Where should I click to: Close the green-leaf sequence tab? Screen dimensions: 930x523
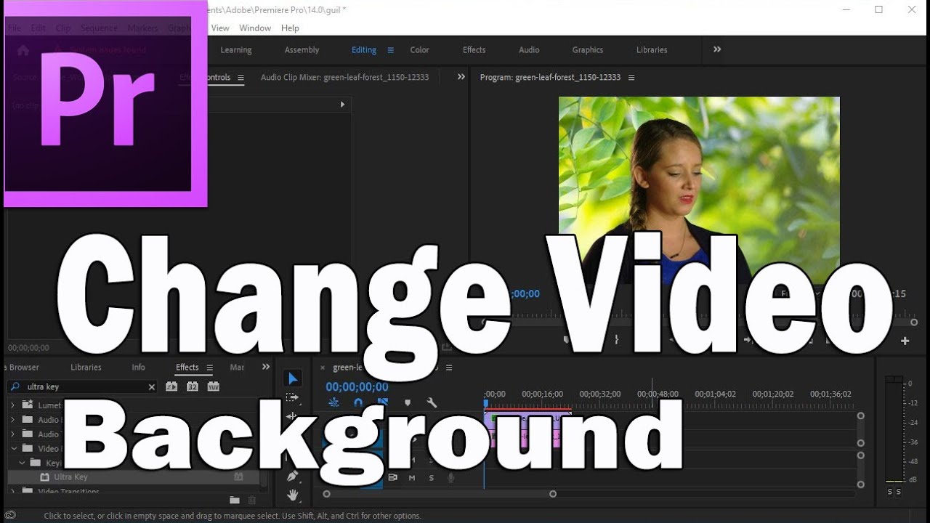pos(323,368)
